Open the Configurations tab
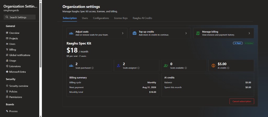This screenshot has height=117, width=268. (x=101, y=18)
